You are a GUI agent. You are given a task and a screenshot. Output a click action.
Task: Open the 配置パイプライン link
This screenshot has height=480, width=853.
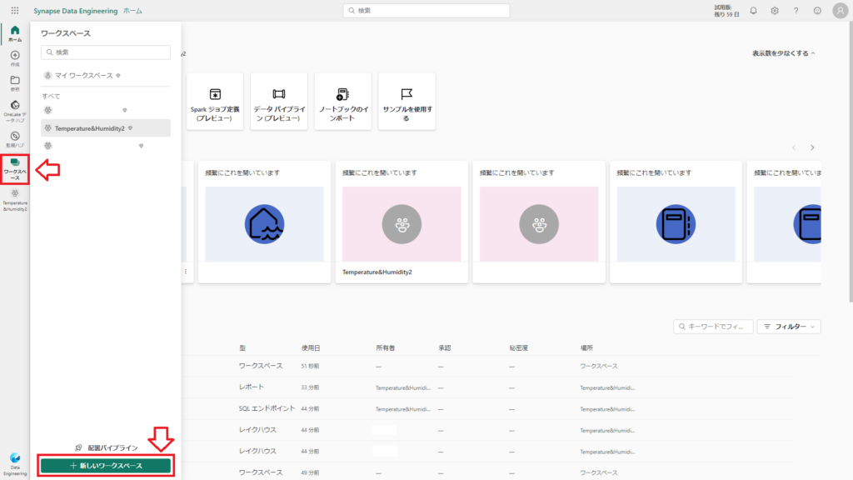[x=106, y=447]
